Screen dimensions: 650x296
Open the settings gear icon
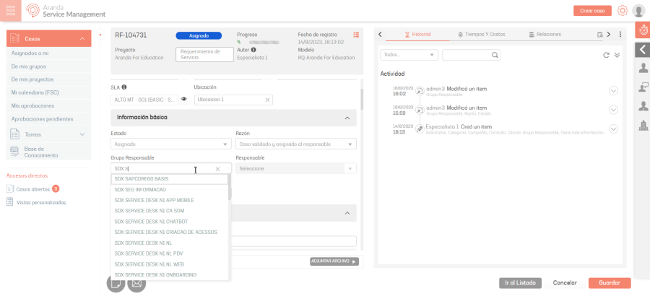622,11
